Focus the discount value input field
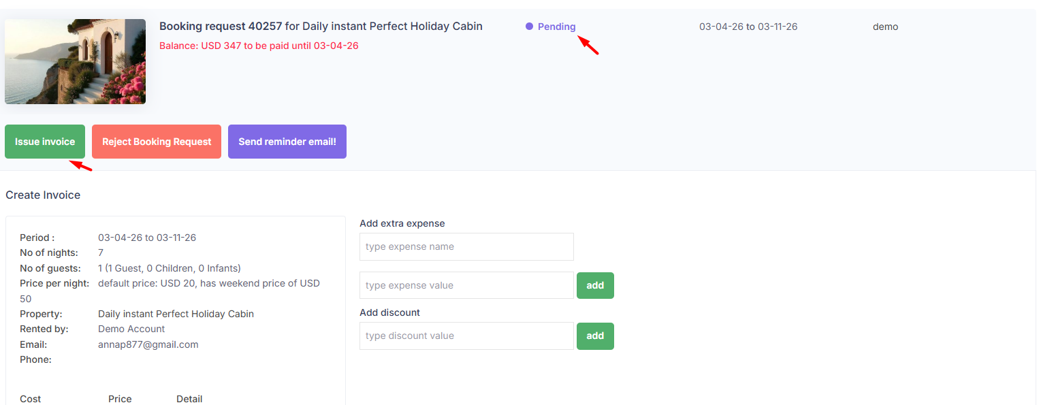 tap(466, 336)
